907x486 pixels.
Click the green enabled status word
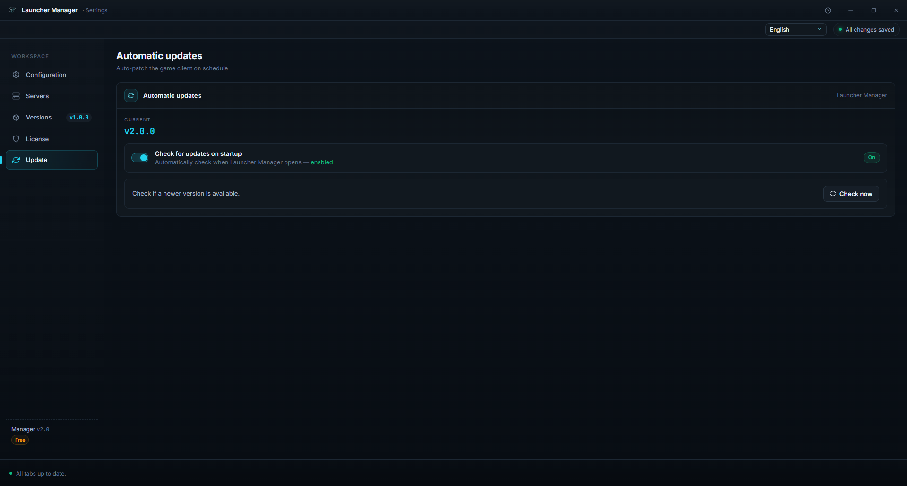click(x=321, y=162)
